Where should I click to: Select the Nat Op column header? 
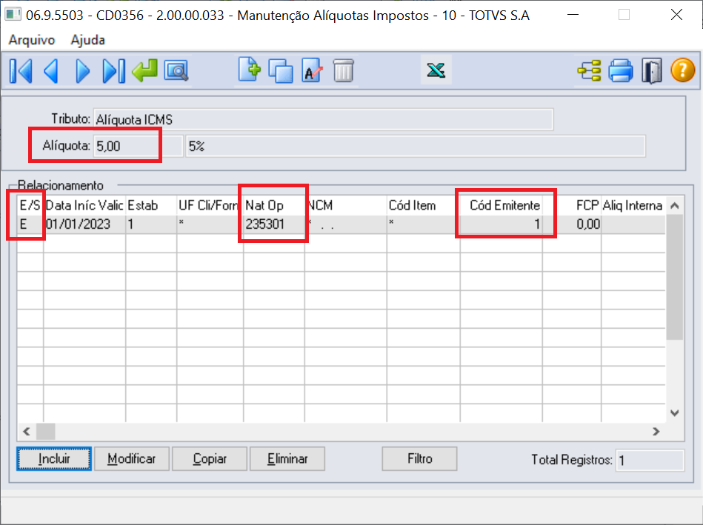[x=274, y=205]
